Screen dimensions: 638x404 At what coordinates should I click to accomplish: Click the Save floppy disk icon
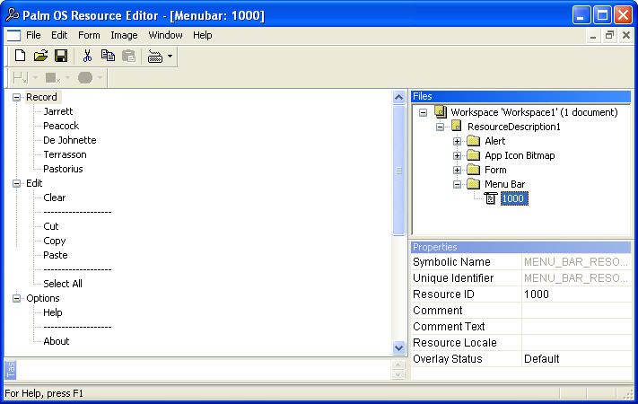click(x=61, y=56)
